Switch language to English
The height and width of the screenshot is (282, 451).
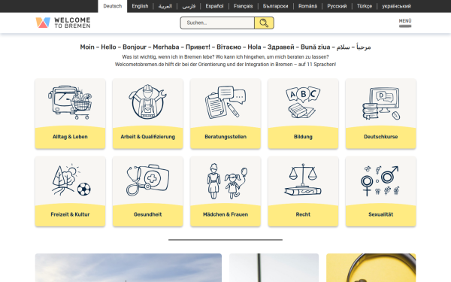pos(140,6)
